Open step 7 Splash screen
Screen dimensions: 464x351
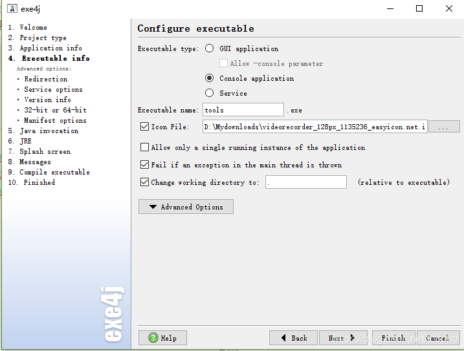point(39,151)
